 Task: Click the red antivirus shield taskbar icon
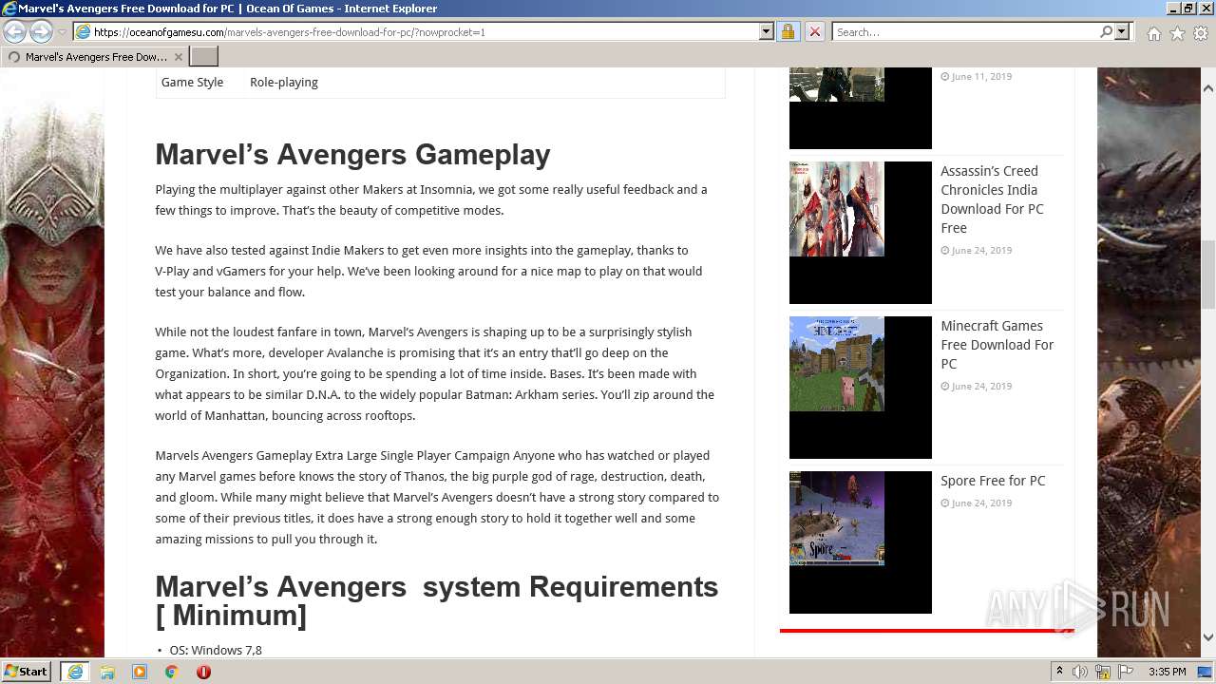pos(203,672)
